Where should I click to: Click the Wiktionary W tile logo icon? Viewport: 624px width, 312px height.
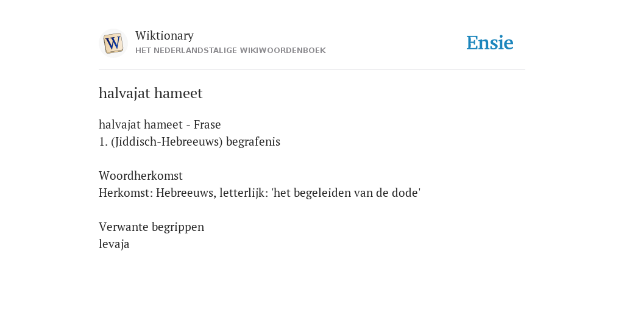(113, 43)
